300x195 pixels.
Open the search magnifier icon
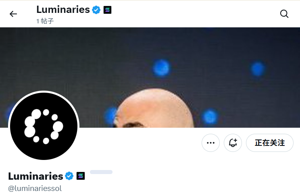[284, 14]
